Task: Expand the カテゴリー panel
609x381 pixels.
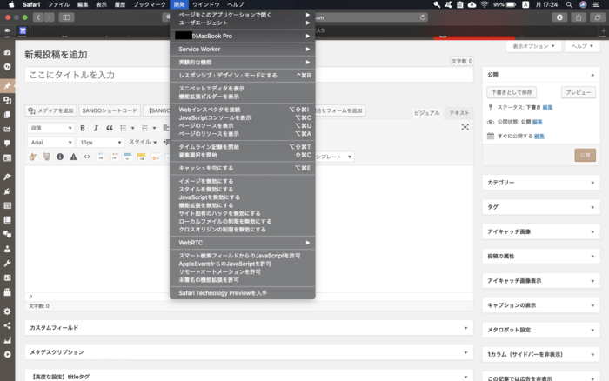Action: pyautogui.click(x=541, y=183)
